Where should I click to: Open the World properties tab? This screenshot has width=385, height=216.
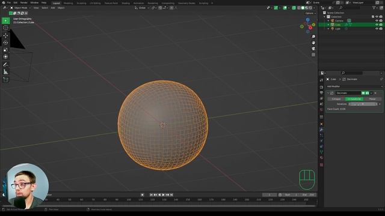(x=321, y=110)
